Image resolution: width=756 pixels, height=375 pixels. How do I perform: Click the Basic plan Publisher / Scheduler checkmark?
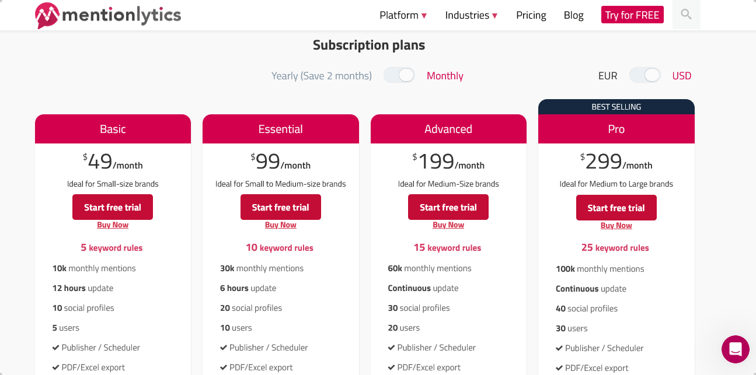tap(56, 348)
